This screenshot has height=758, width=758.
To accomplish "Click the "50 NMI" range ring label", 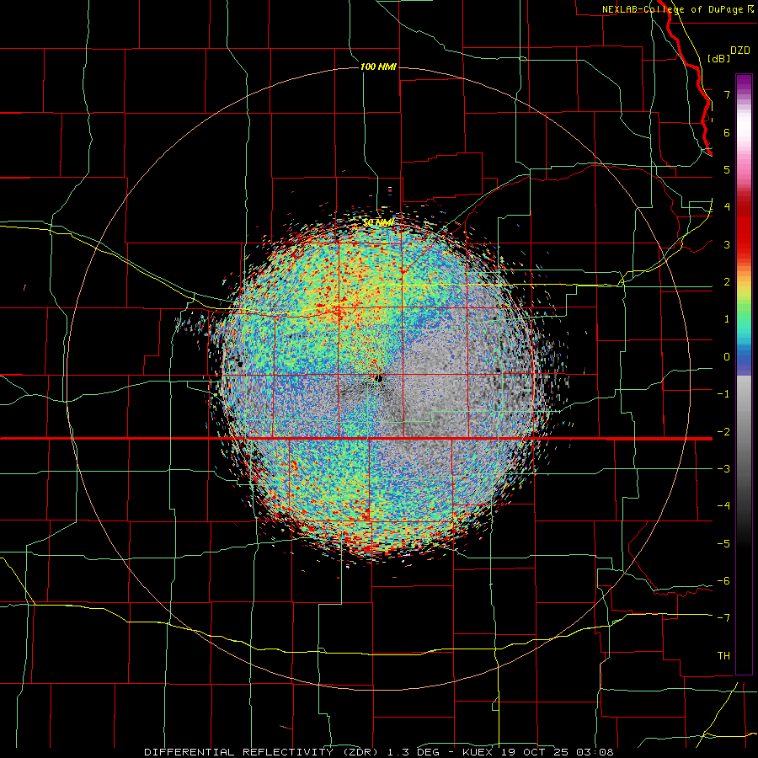I will point(378,222).
